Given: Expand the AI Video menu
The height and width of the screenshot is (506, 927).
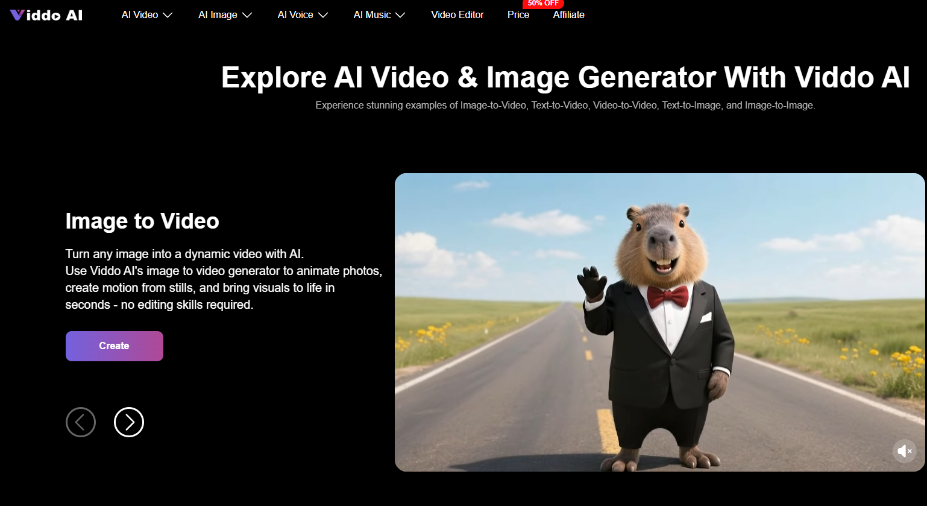Looking at the screenshot, I should click(x=147, y=14).
